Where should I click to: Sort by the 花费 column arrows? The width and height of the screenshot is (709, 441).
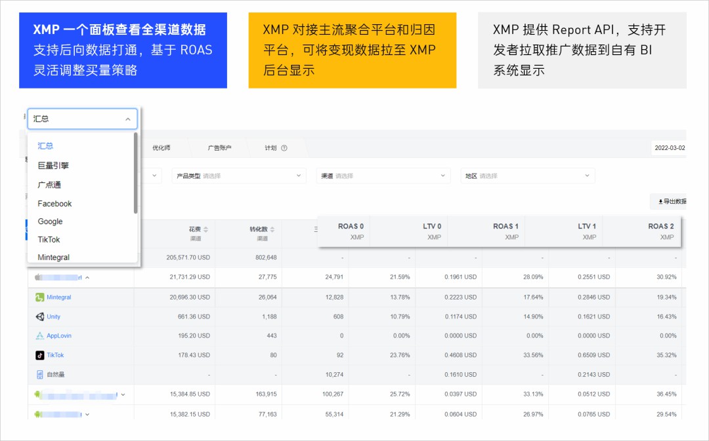205,229
